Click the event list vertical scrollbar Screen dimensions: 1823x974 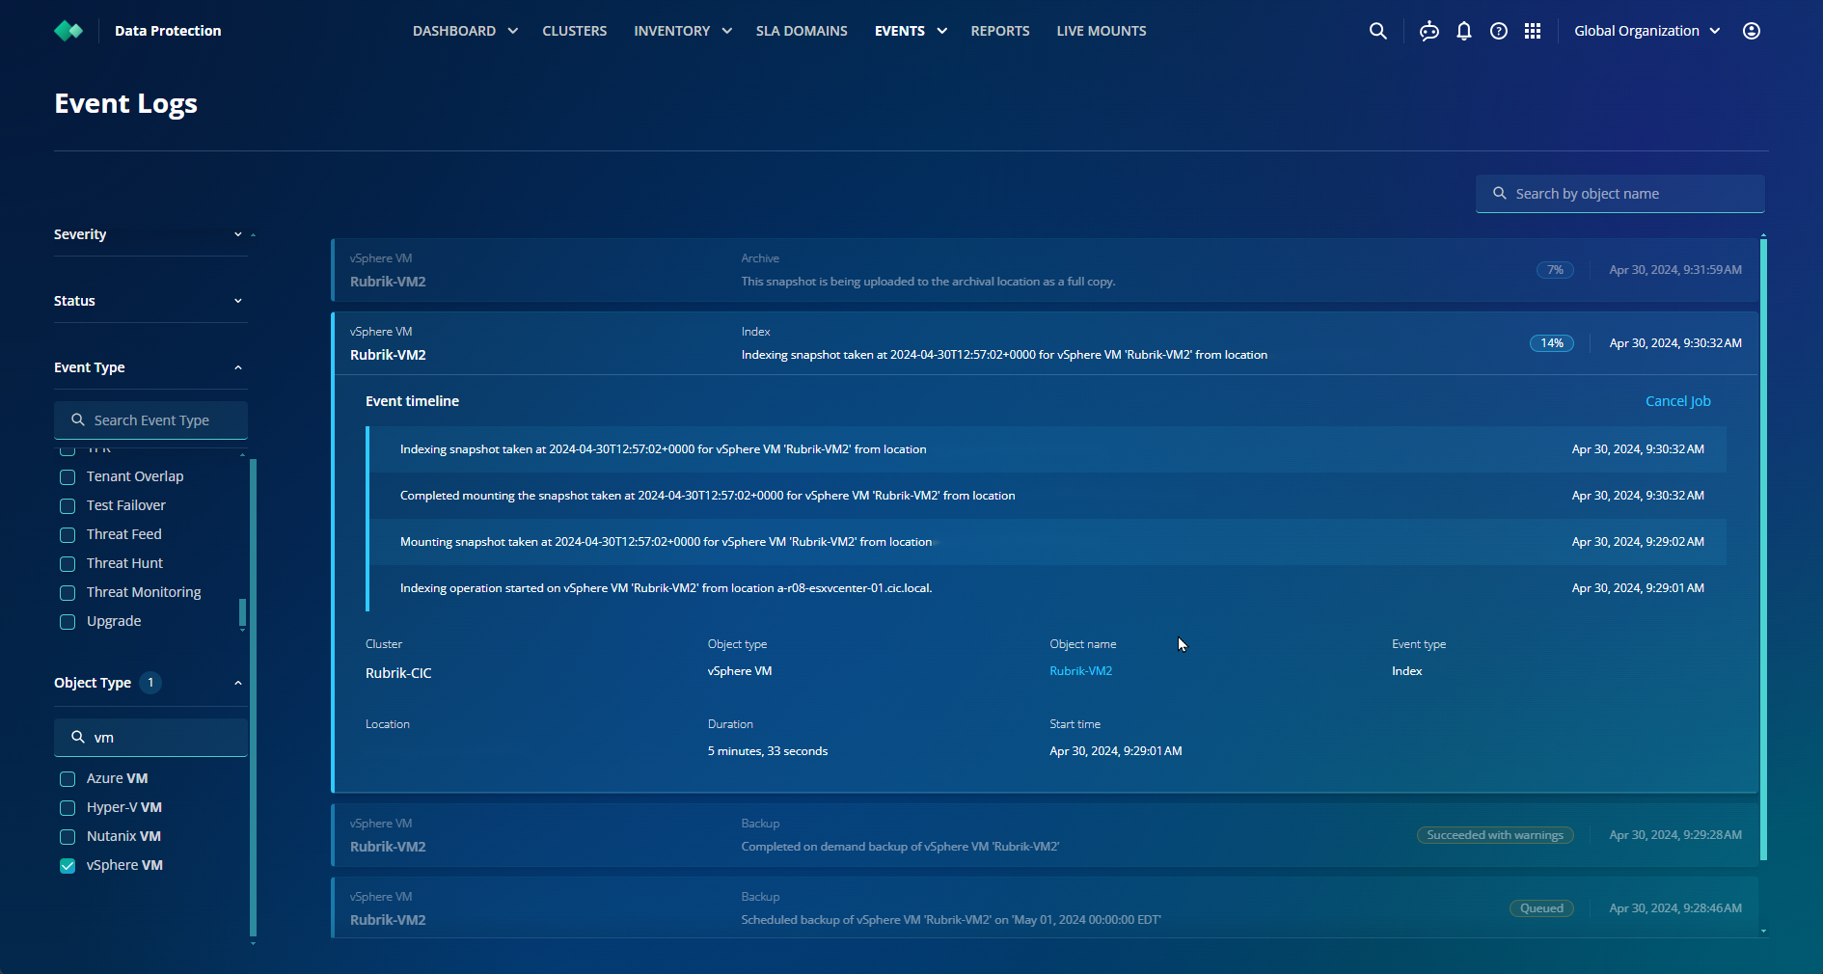1763,550
